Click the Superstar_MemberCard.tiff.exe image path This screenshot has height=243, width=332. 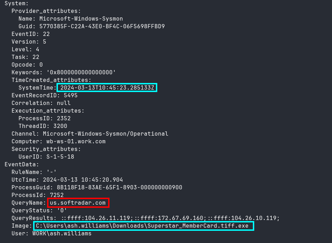pos(142,226)
